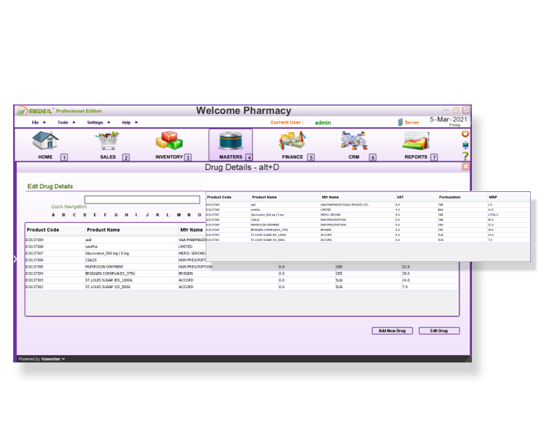Open the FINANCE module
550x440 pixels.
pos(292,142)
